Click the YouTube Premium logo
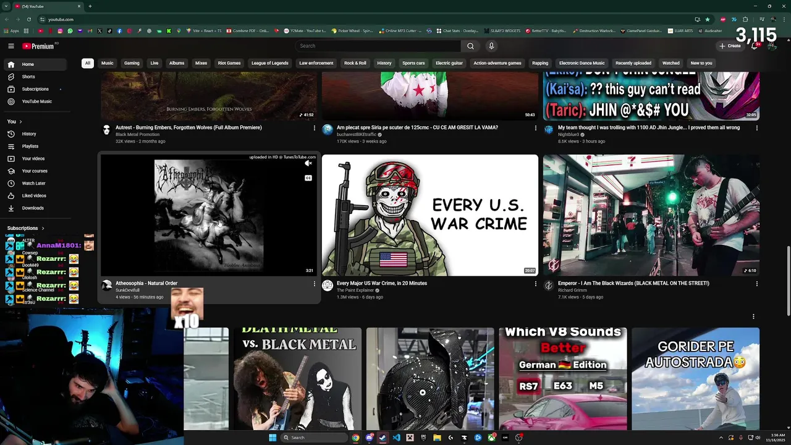The height and width of the screenshot is (445, 791). coord(40,46)
